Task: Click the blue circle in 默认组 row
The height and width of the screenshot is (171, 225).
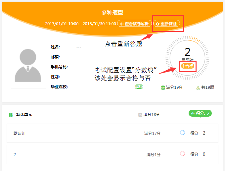Action: coord(182,133)
